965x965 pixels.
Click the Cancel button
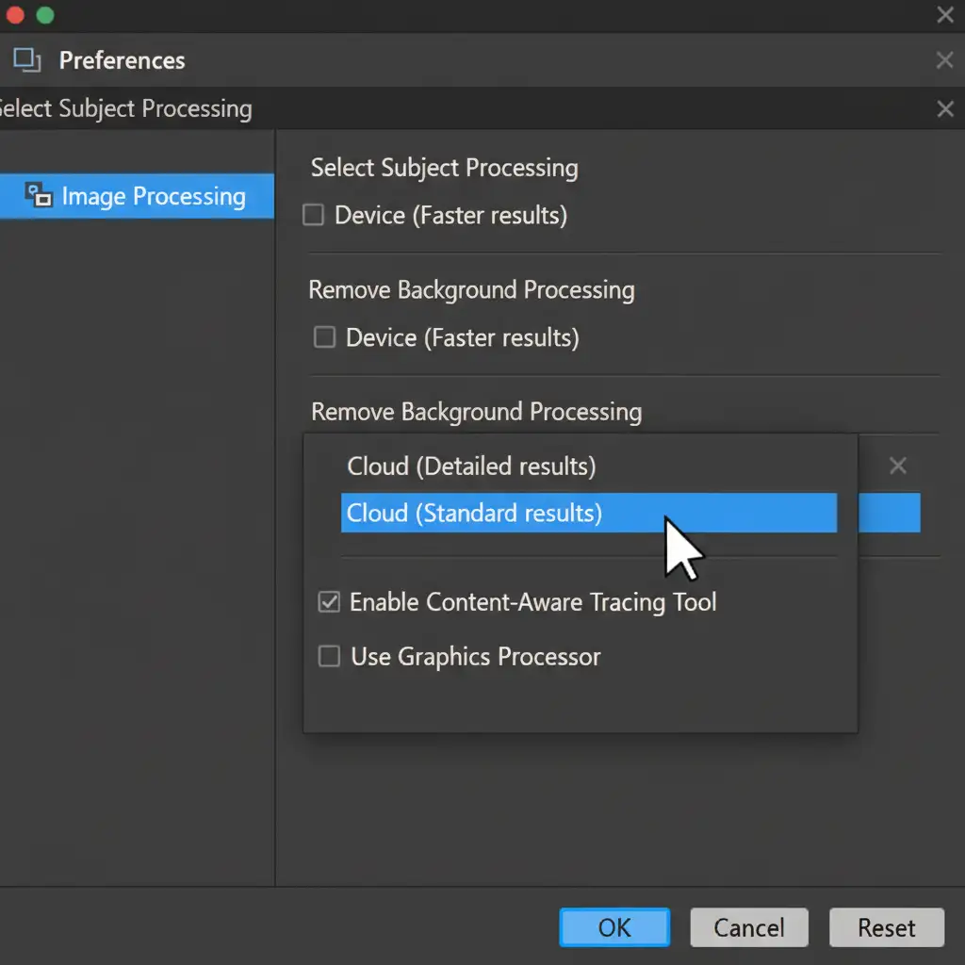coord(749,928)
